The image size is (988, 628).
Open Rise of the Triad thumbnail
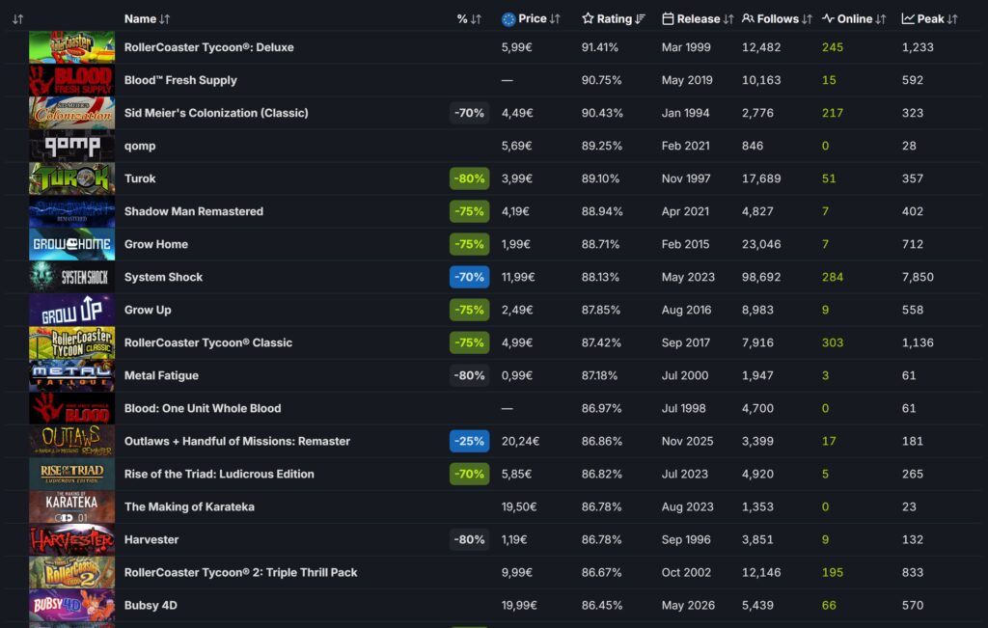click(x=71, y=474)
